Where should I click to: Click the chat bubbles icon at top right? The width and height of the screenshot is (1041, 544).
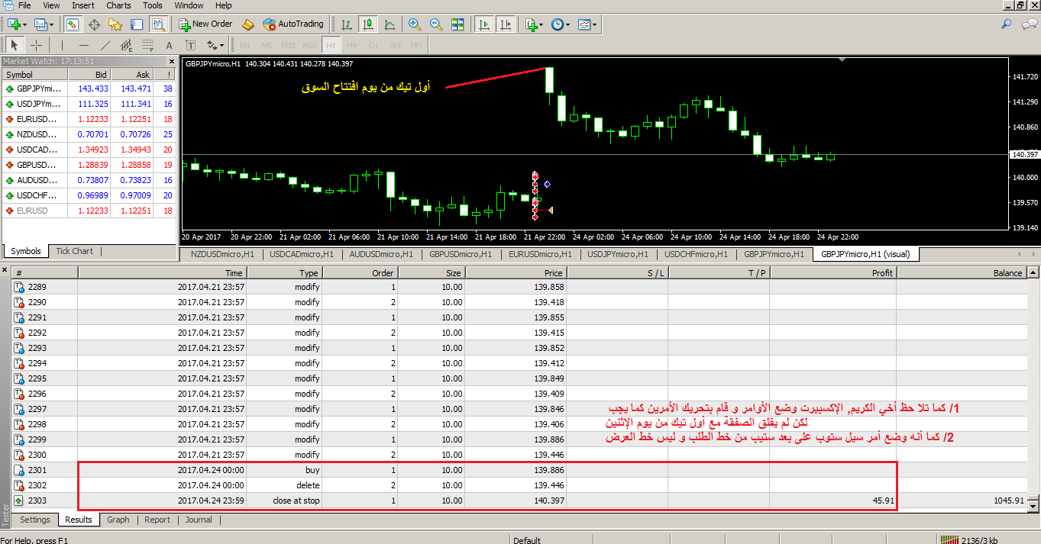[1028, 24]
